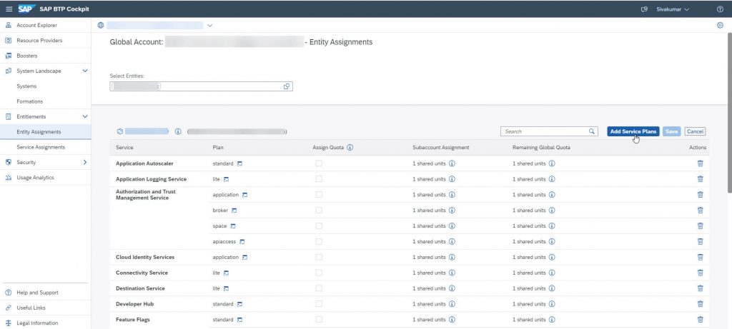
Task: Toggle Assign Quota checkbox for broker plan
Action: tap(318, 210)
